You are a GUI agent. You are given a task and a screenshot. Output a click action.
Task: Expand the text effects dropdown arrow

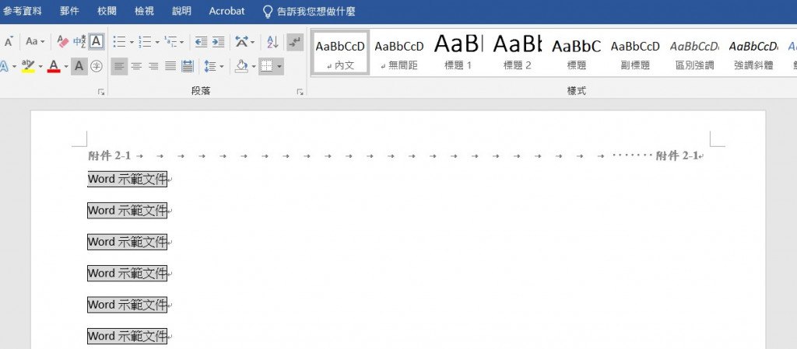click(14, 66)
